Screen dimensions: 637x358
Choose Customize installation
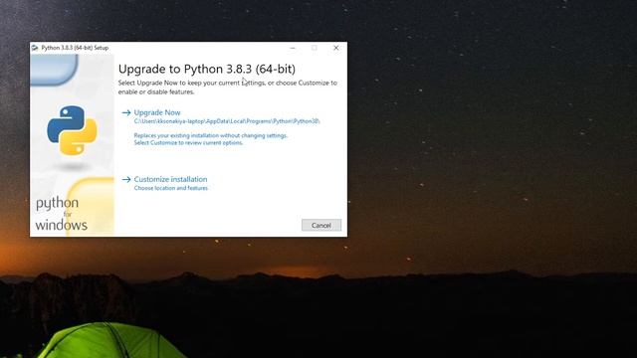pos(170,179)
